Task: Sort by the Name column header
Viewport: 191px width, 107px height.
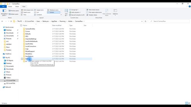Action: click(25, 25)
